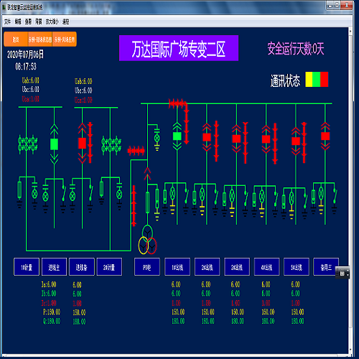The height and width of the screenshot is (359, 359).
Task: Select the red breaker above 5#出线
Action: pyautogui.click(x=296, y=141)
